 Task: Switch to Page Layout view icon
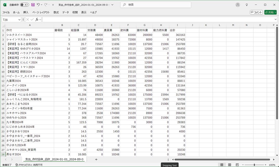230,165
